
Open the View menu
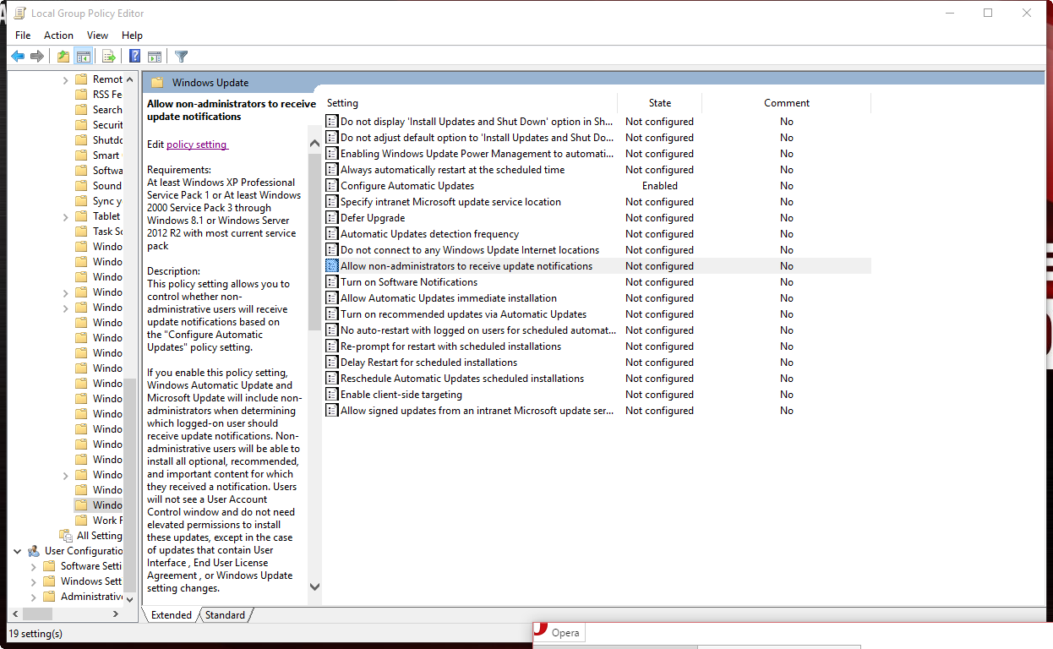(97, 35)
